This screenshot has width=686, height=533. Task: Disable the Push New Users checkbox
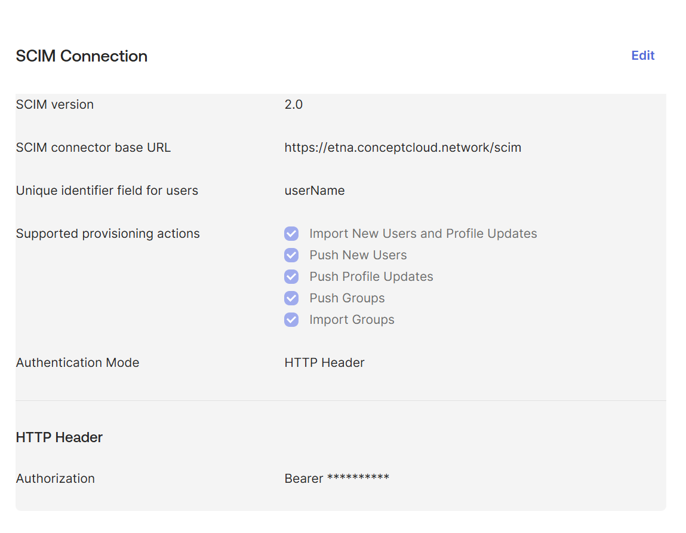(291, 255)
